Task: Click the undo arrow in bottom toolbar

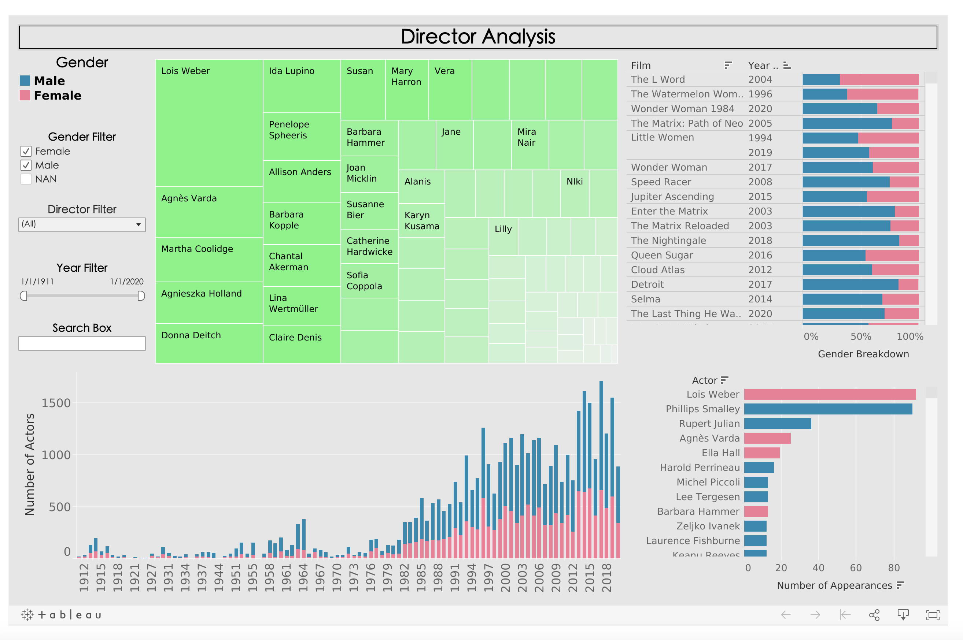Action: [786, 615]
